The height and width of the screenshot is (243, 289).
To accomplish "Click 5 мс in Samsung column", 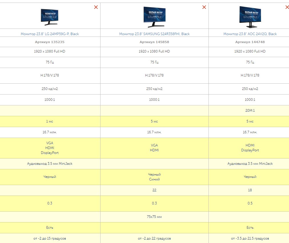I will 154,121.
